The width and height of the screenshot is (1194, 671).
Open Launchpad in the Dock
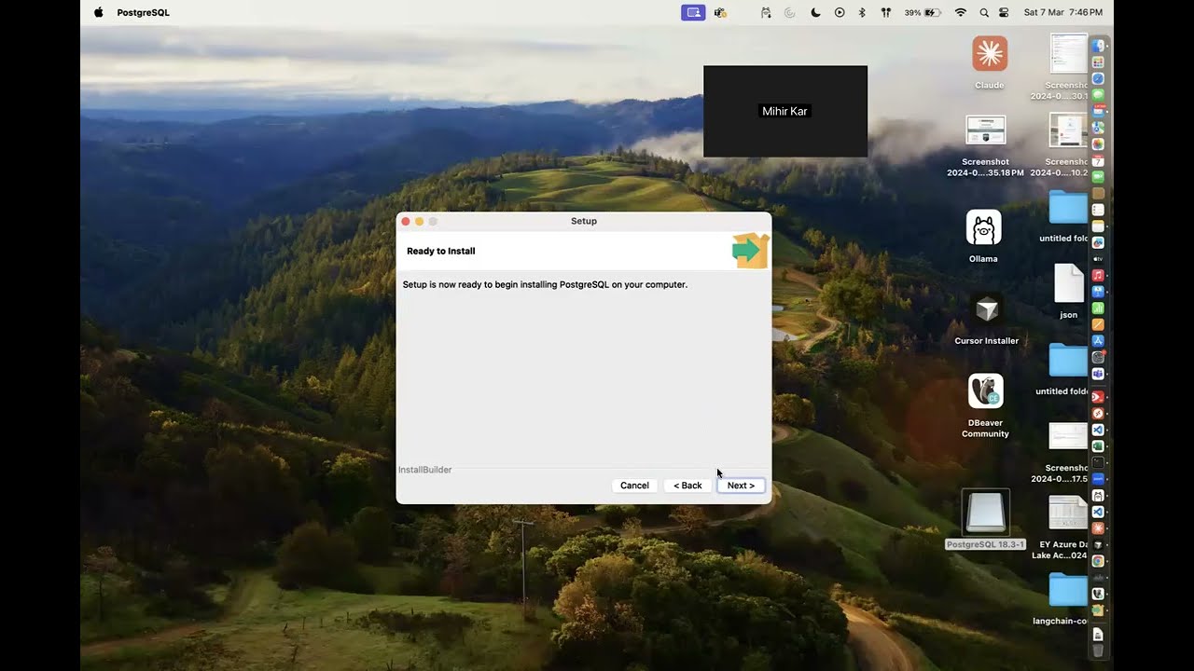coord(1098,62)
